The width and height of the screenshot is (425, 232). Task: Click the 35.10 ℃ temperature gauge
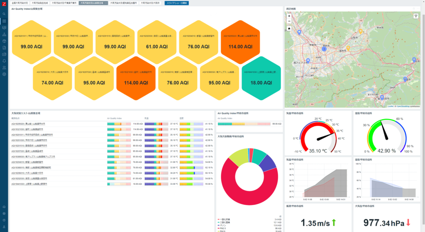318,137
